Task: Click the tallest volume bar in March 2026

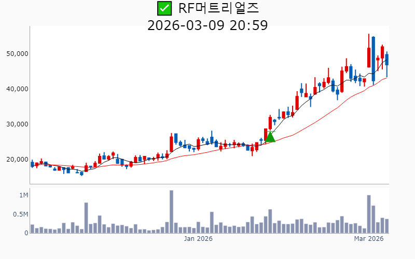Action: (369, 214)
